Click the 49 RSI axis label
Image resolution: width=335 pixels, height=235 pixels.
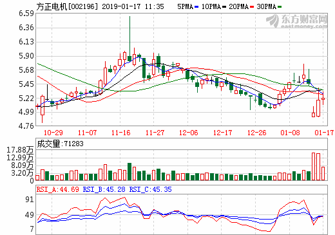point(30,215)
